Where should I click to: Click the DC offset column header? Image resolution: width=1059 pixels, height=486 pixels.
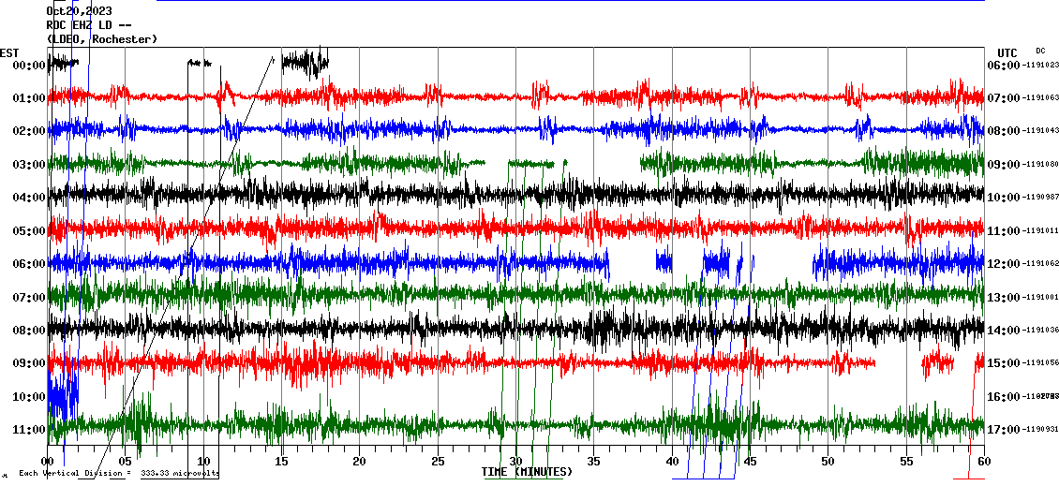1040,51
